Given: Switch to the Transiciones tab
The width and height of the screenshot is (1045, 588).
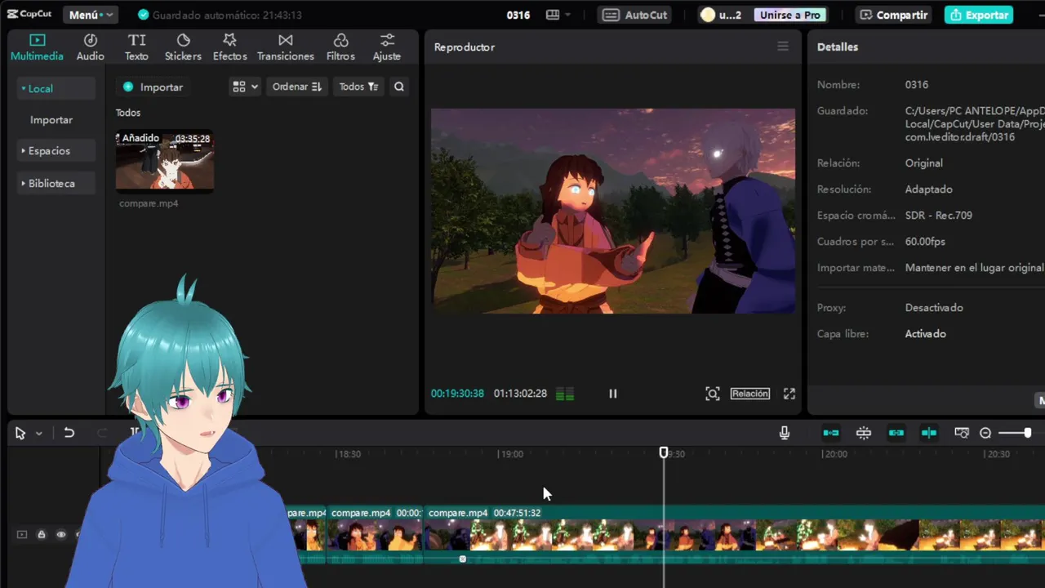Looking at the screenshot, I should coord(285,47).
